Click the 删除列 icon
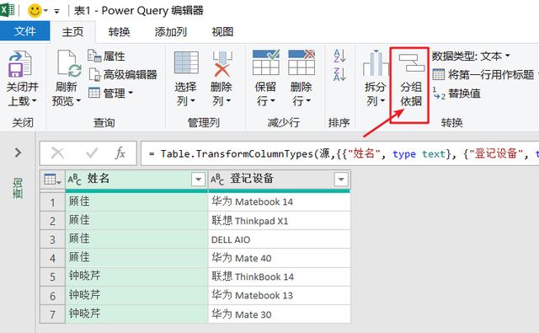Viewport: 539px width, 333px height. click(x=222, y=63)
